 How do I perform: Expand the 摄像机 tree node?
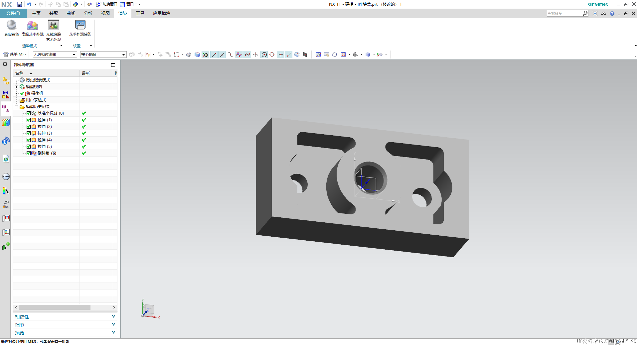pos(16,93)
